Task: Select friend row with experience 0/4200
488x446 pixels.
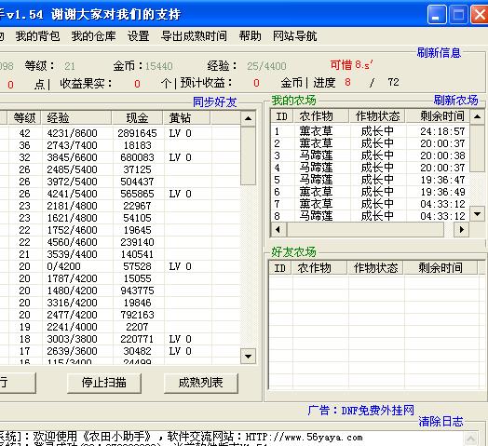Action: [x=120, y=266]
